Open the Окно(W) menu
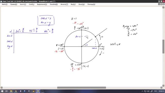The image size is (165, 93). click(x=81, y=4)
